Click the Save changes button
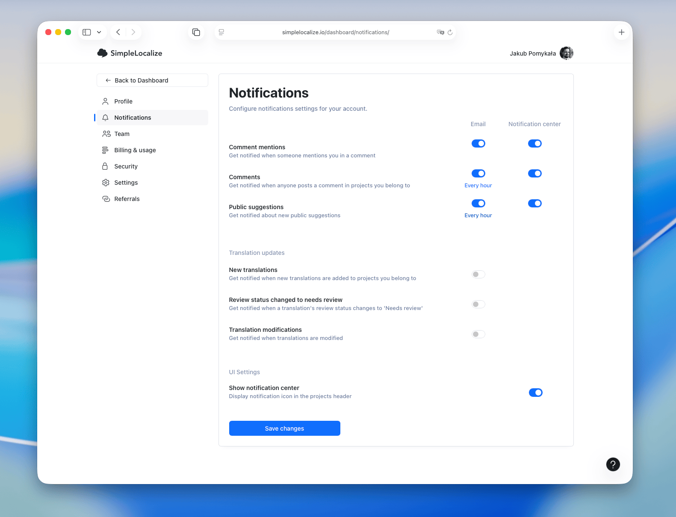Screen dimensions: 676x517 285,428
